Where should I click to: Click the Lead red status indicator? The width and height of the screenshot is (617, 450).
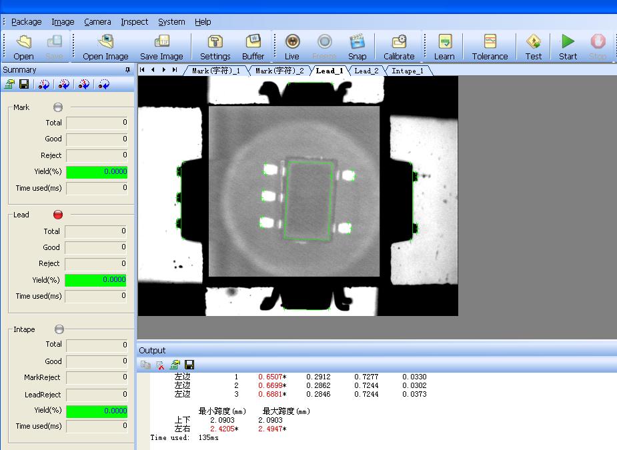[57, 215]
